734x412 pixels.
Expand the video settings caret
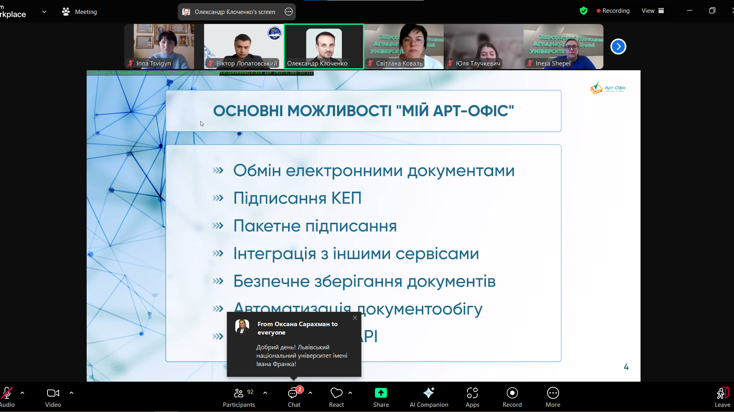click(71, 393)
